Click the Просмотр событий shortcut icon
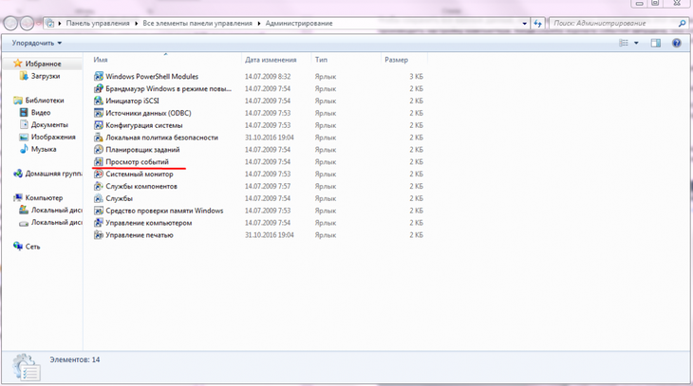693x386 pixels. coord(99,161)
